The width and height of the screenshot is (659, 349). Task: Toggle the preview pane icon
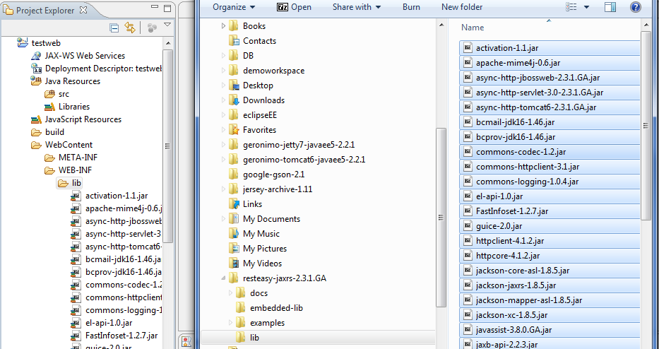[x=610, y=7]
